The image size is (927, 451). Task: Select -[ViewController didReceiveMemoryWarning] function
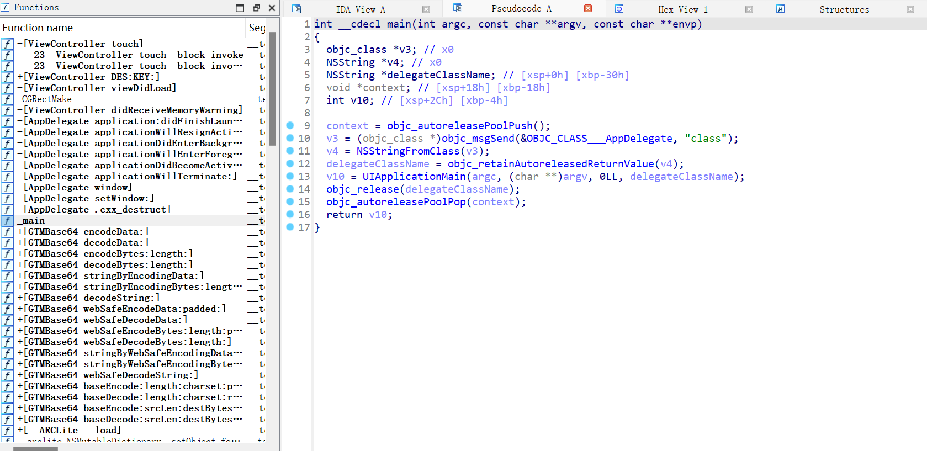click(130, 110)
